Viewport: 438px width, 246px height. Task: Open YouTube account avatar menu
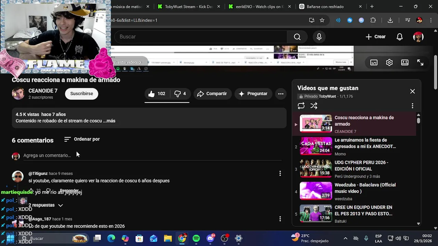click(418, 37)
